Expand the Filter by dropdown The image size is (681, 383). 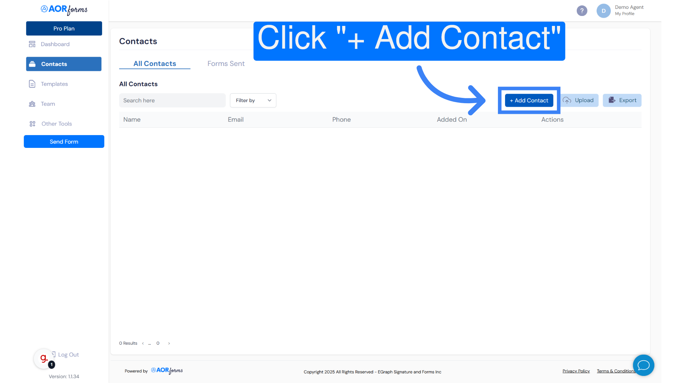coord(253,100)
